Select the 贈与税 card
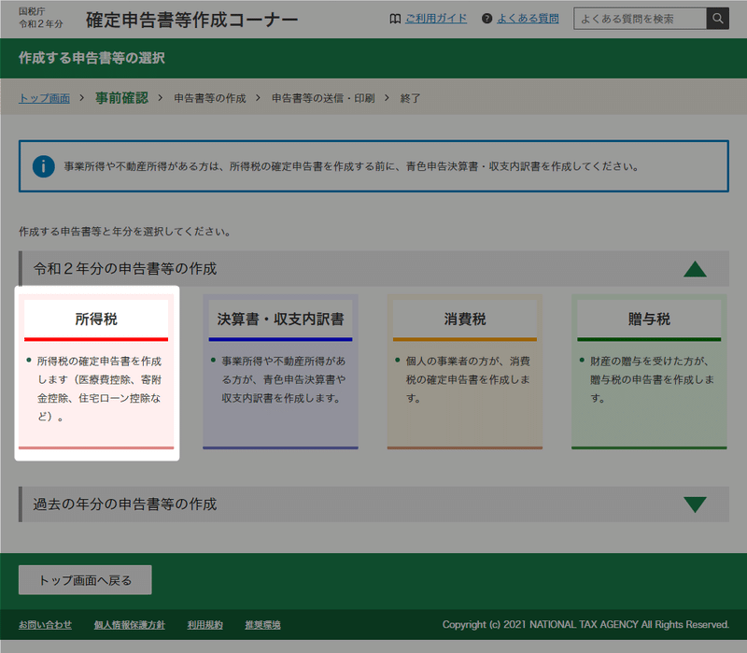This screenshot has height=653, width=747. click(x=649, y=372)
